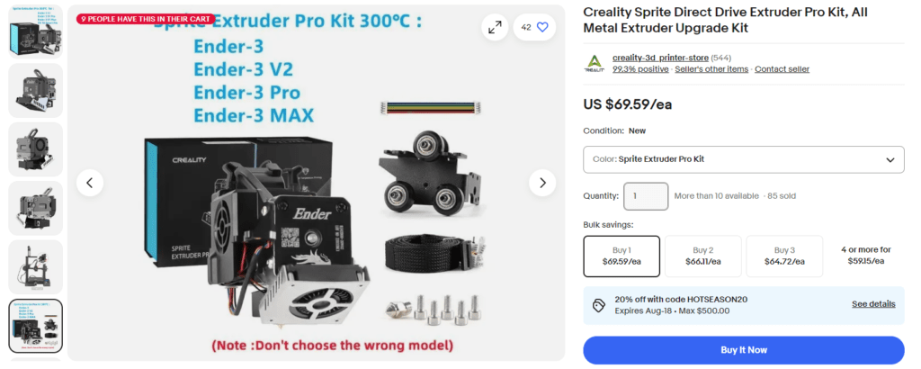Click the Contact seller link
This screenshot has height=369, width=921.
click(782, 69)
